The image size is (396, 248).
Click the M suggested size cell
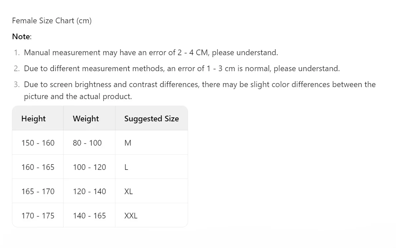point(128,143)
